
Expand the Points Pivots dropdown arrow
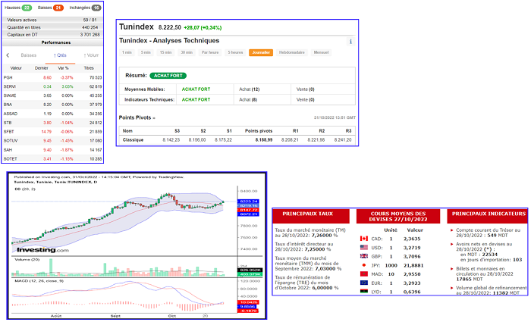(155, 118)
